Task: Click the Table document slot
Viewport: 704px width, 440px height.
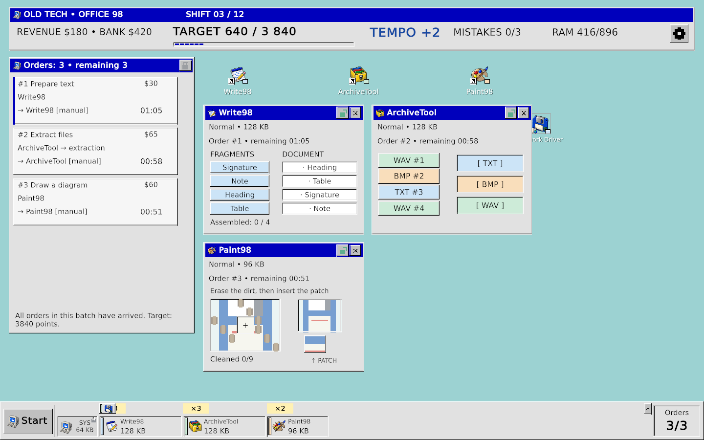Action: (x=320, y=181)
